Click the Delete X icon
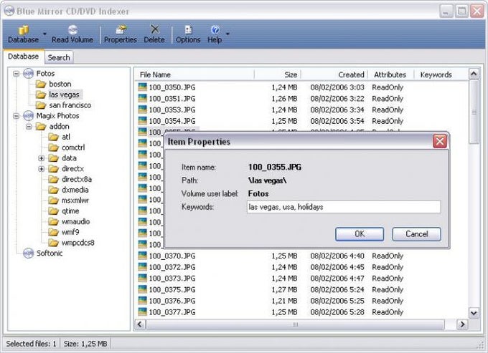The height and width of the screenshot is (353, 488). tap(154, 29)
